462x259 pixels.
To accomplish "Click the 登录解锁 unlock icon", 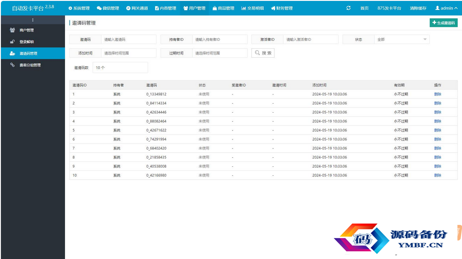I will (12, 42).
